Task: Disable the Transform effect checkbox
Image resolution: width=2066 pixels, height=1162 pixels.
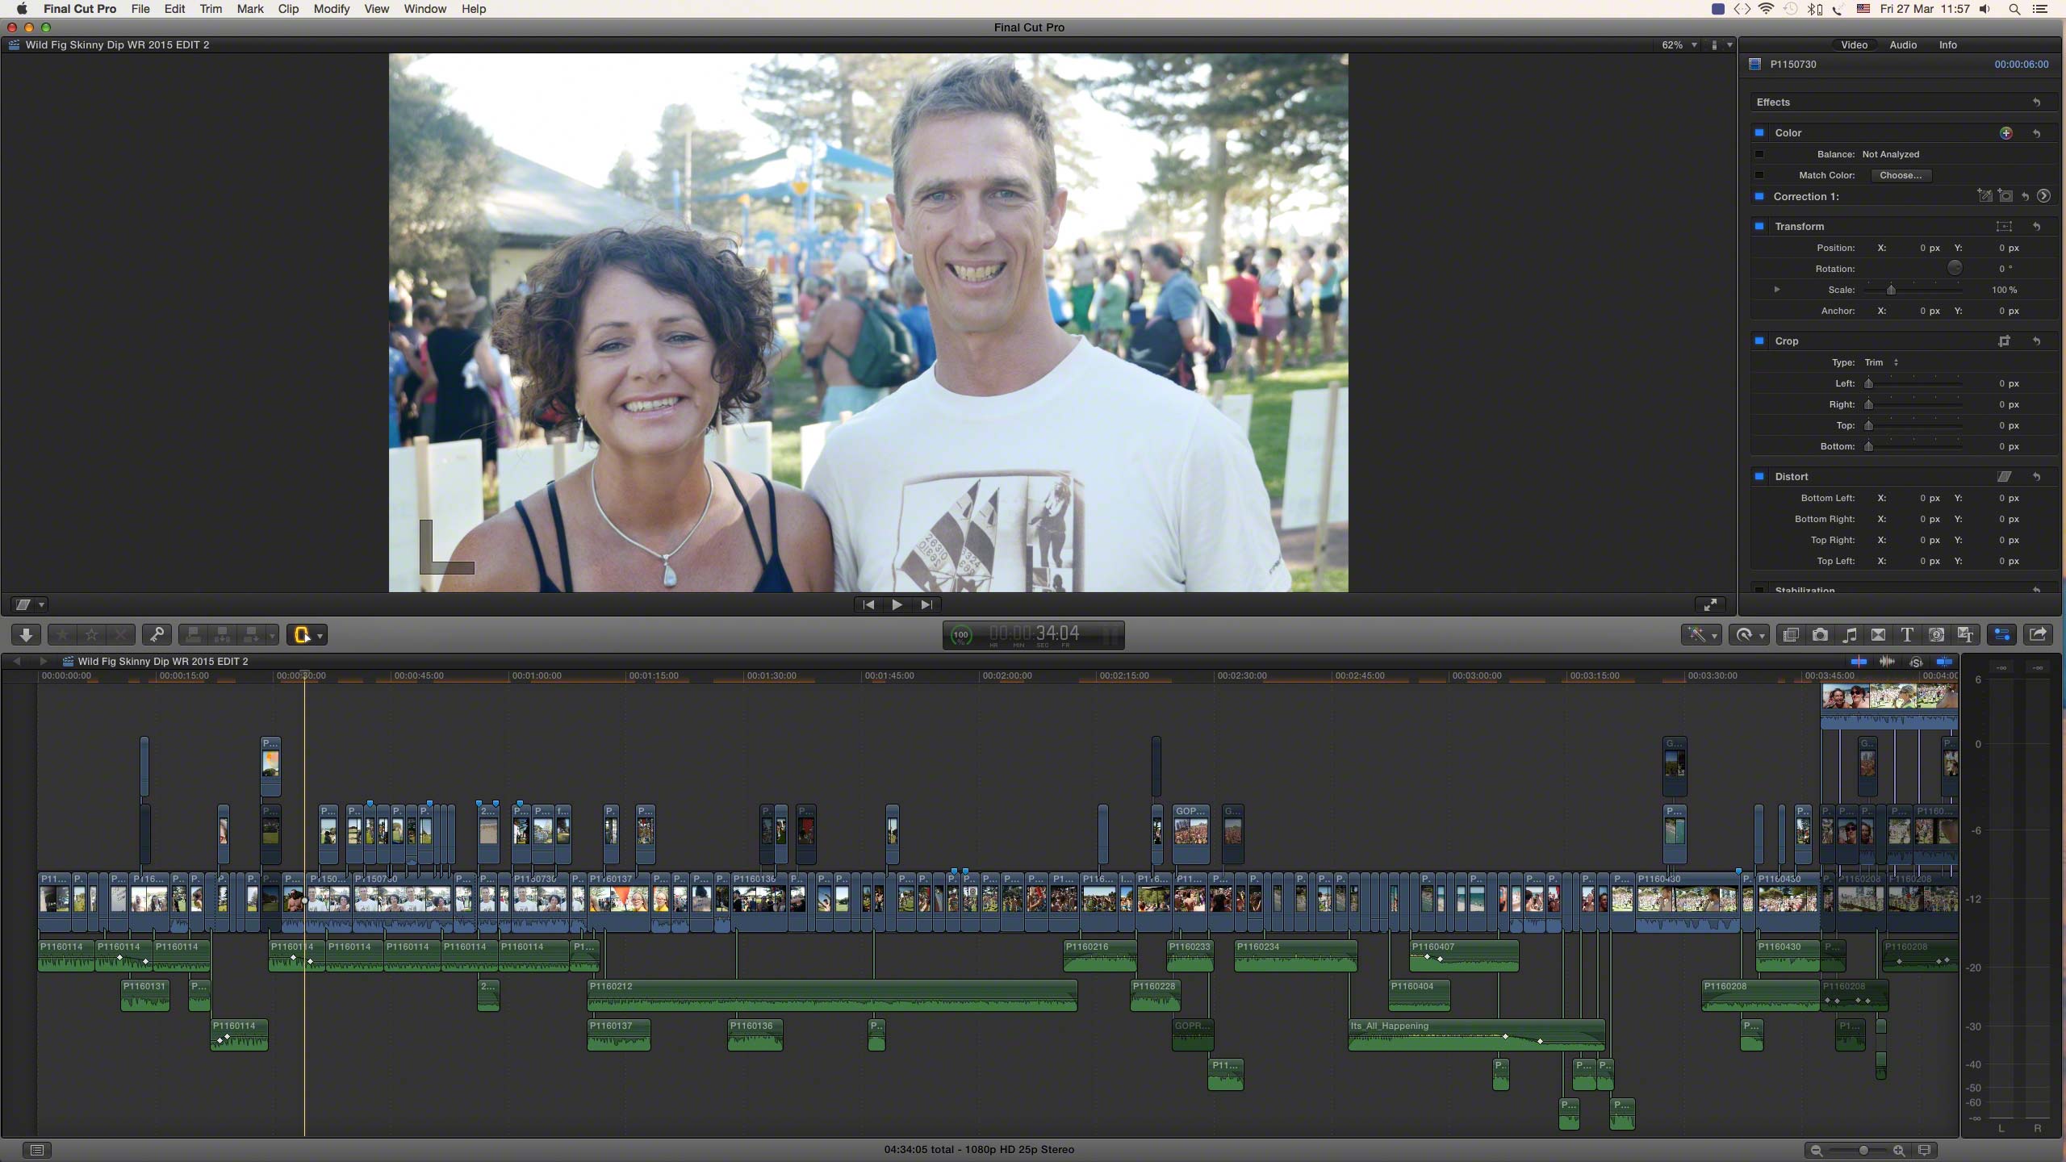Action: tap(1759, 227)
